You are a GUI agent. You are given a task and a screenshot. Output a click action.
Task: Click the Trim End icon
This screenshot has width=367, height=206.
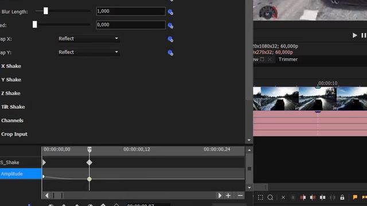[313, 197]
